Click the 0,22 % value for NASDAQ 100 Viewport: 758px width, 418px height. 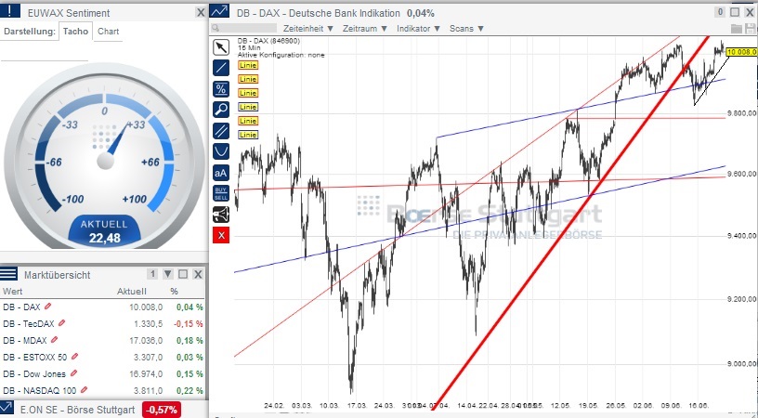point(189,390)
